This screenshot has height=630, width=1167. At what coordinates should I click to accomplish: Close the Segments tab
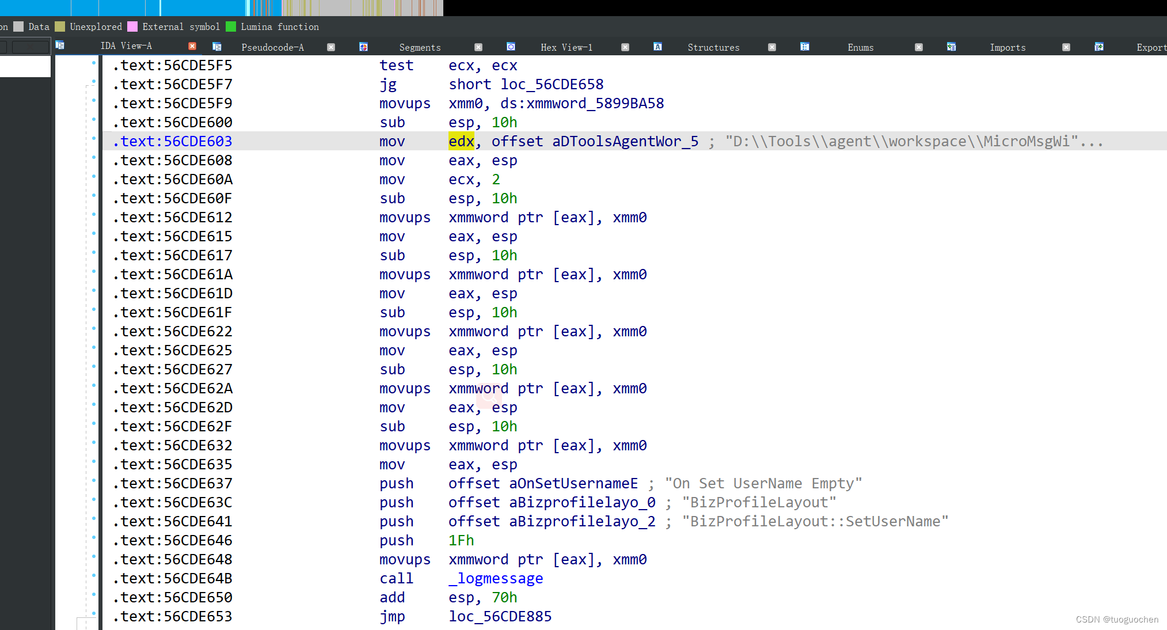click(x=478, y=47)
